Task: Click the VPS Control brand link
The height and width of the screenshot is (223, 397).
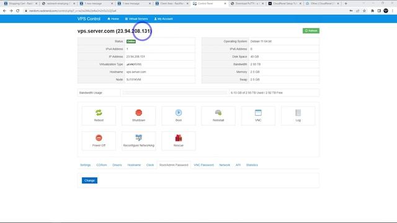Action: coord(89,19)
